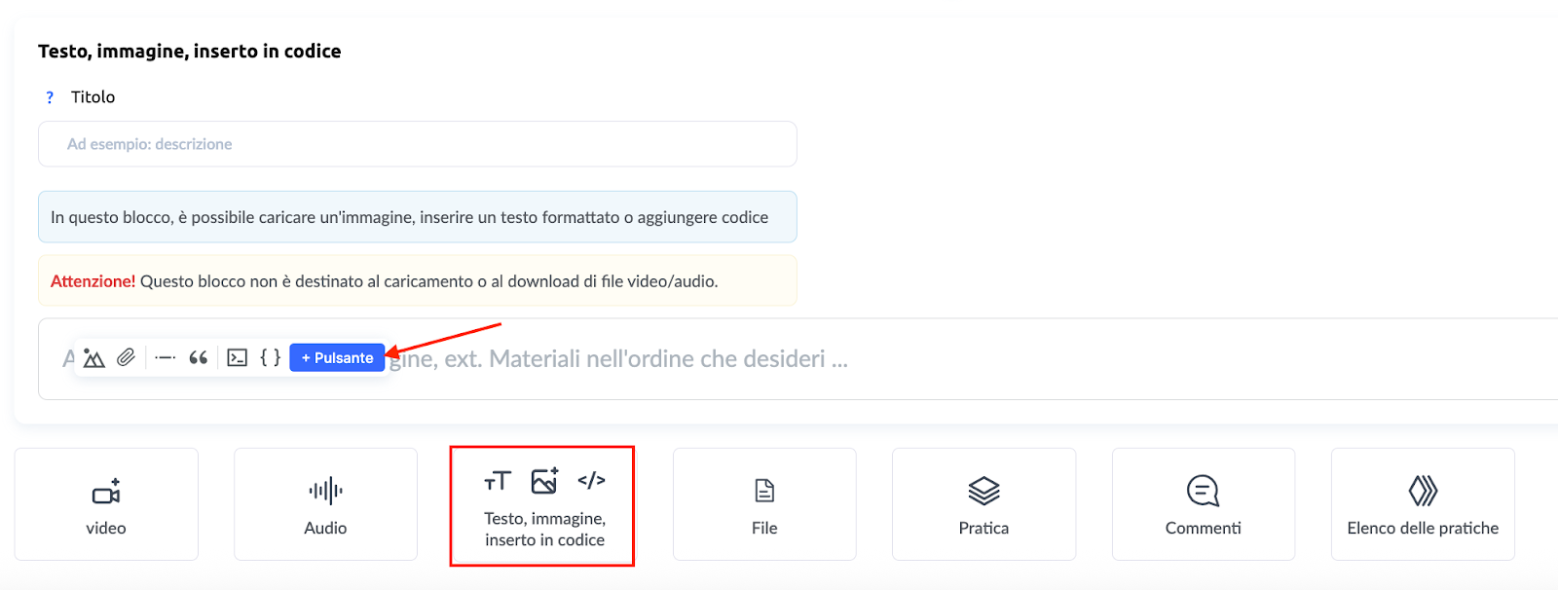Add an 'Elenco delle pratiche' block
This screenshot has height=590, width=1558.
1423,504
